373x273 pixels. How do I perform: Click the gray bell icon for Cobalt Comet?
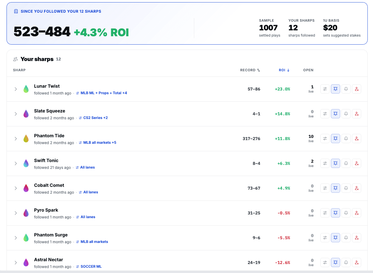[x=346, y=188]
